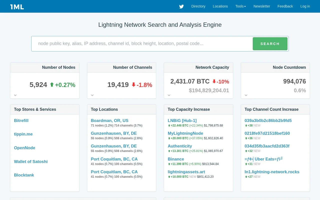Open the OpenNode service link
Image resolution: width=320 pixels, height=200 pixels.
coord(24,148)
